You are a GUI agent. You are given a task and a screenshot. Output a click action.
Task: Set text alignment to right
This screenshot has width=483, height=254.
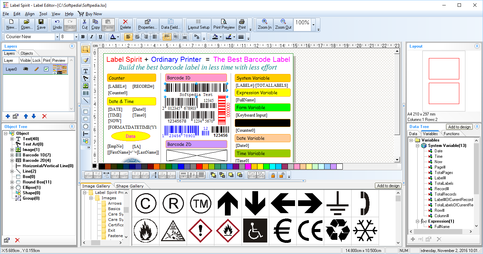[146, 37]
